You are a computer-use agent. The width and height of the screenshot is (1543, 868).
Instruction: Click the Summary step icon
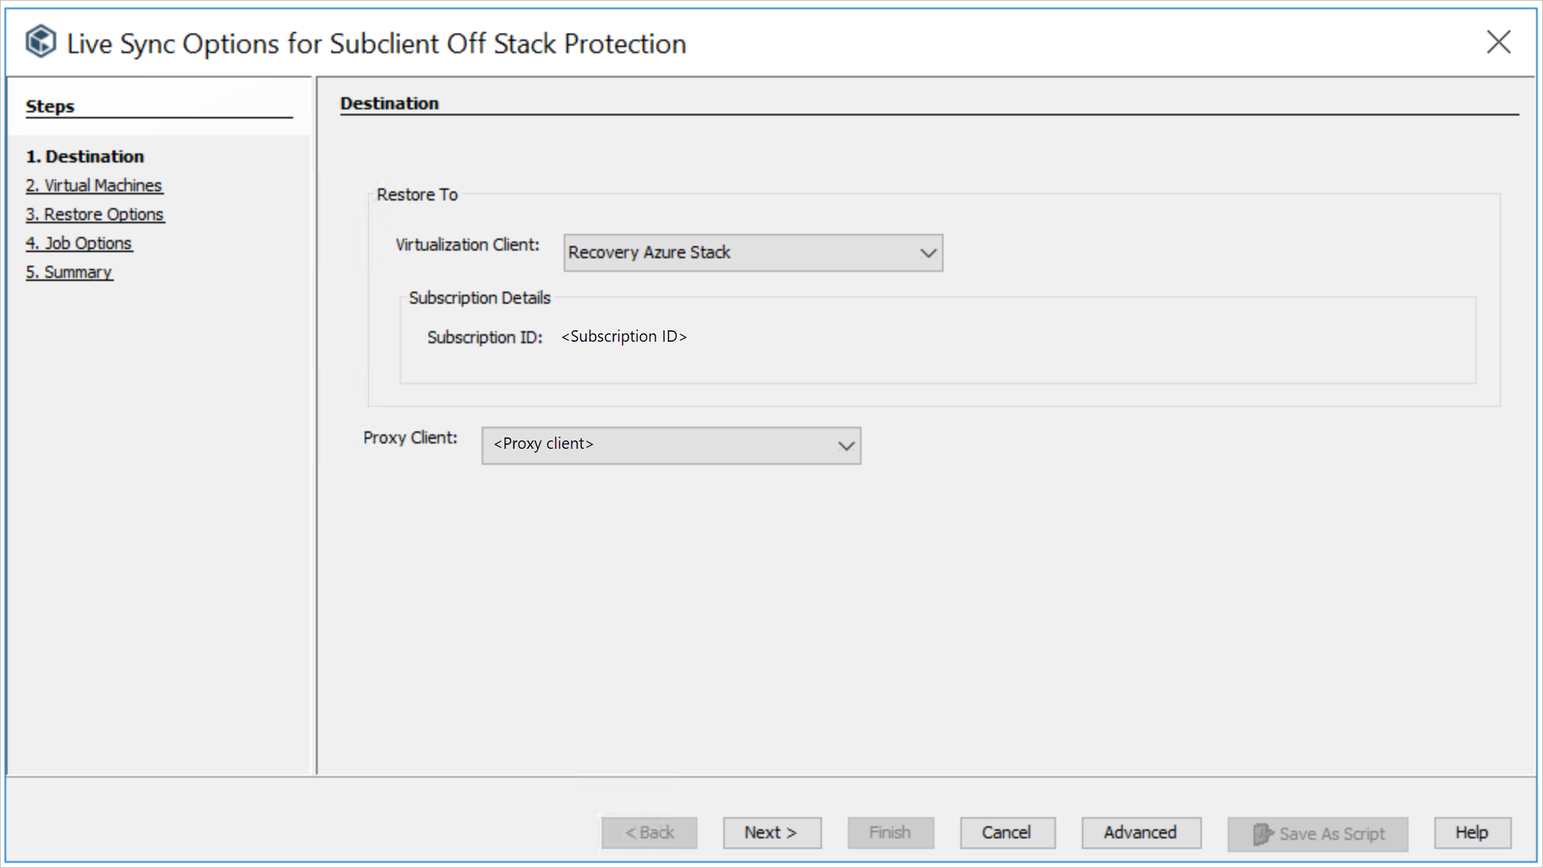tap(69, 271)
